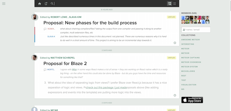Switch to compact list view layout
Viewport: 231px width, 111px height.
click(175, 3)
